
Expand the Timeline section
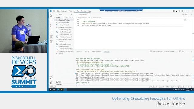[x=64, y=84]
